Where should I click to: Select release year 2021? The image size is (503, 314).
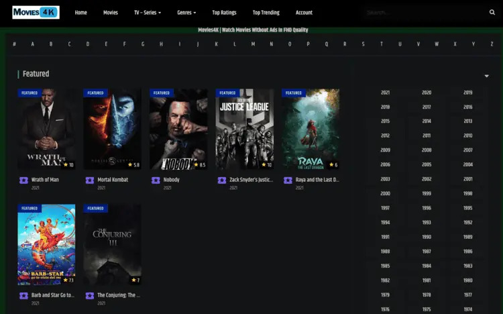click(385, 93)
